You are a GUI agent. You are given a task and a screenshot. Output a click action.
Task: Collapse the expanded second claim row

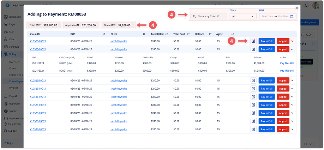(293, 49)
